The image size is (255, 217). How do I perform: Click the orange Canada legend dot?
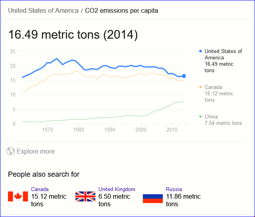click(200, 87)
